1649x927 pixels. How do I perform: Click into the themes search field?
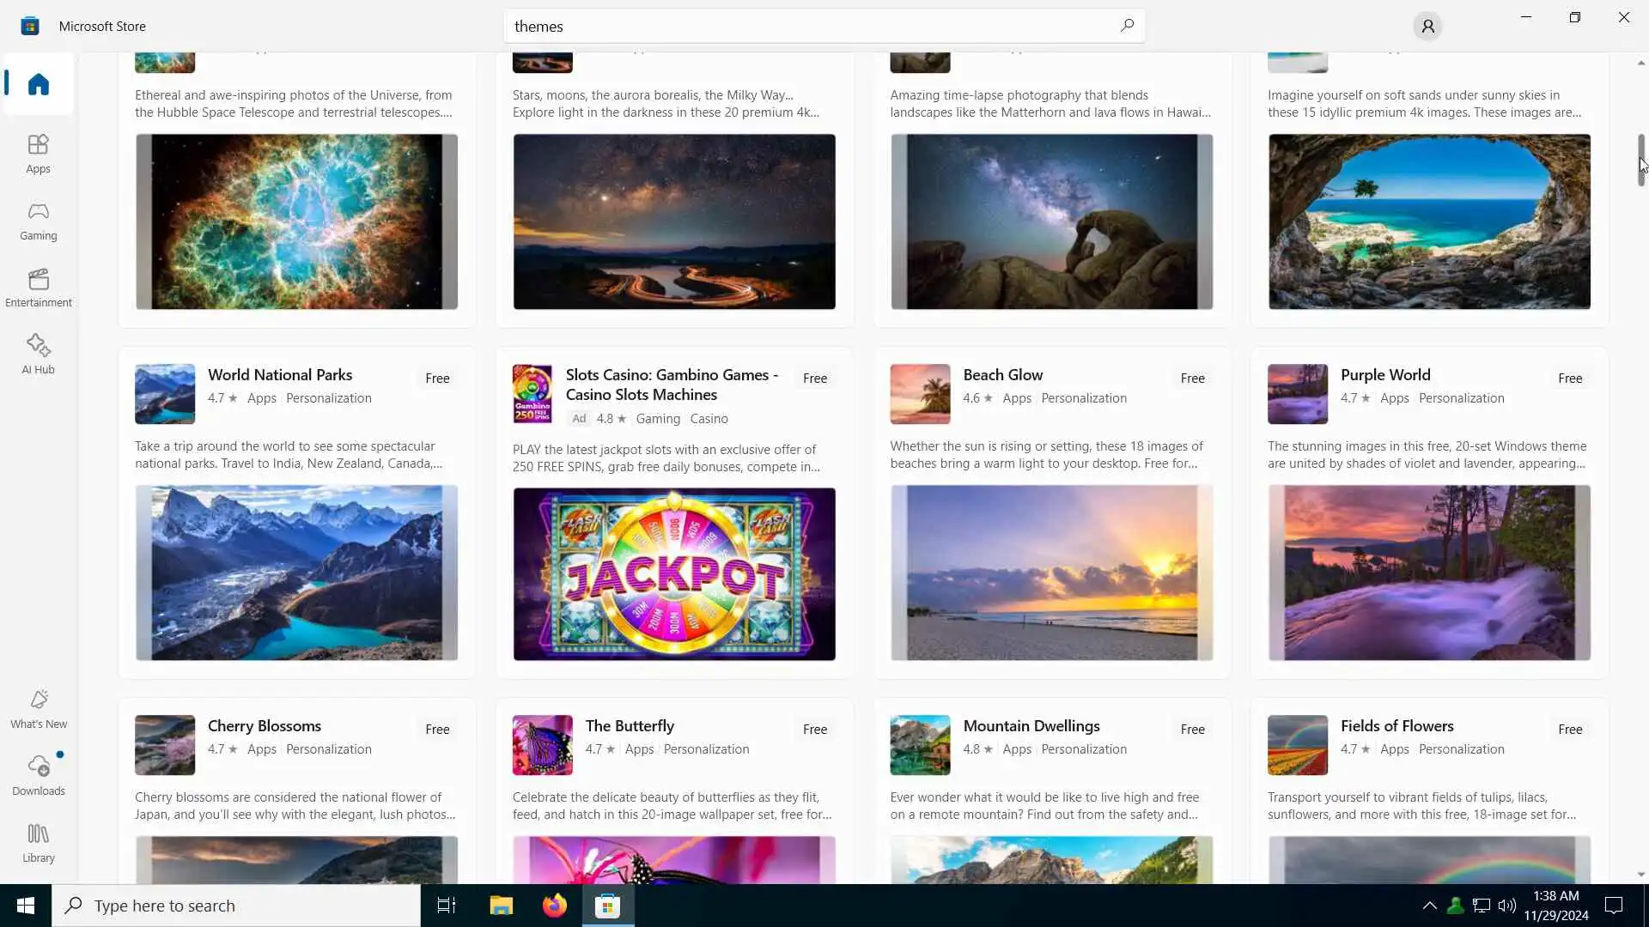pos(807,27)
